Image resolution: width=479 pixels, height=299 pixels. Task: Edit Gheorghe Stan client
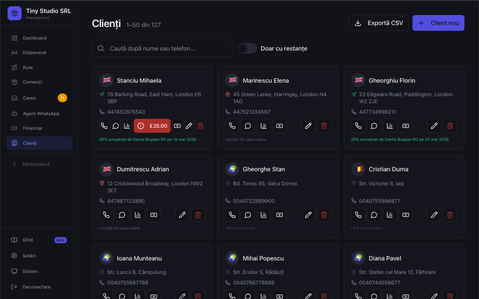coord(308,215)
